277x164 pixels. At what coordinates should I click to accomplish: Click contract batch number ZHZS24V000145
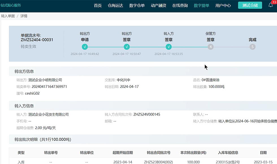click(147, 115)
